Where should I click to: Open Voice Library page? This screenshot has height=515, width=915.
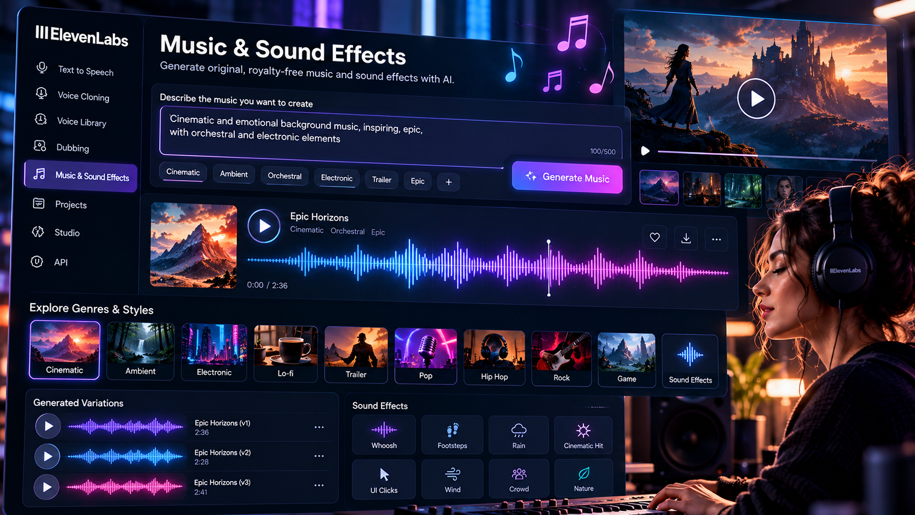tap(82, 122)
